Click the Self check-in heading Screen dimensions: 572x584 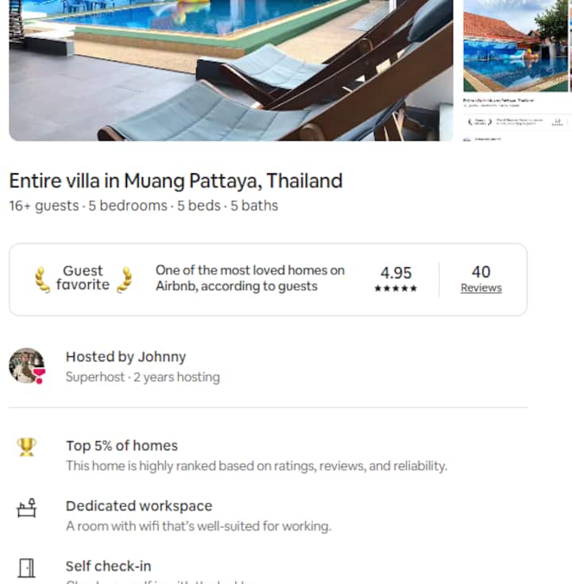click(x=108, y=567)
